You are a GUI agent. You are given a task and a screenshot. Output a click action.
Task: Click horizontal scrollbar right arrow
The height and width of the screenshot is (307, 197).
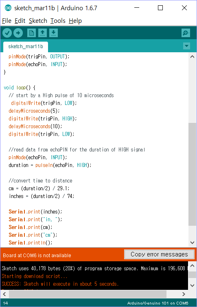(184, 294)
